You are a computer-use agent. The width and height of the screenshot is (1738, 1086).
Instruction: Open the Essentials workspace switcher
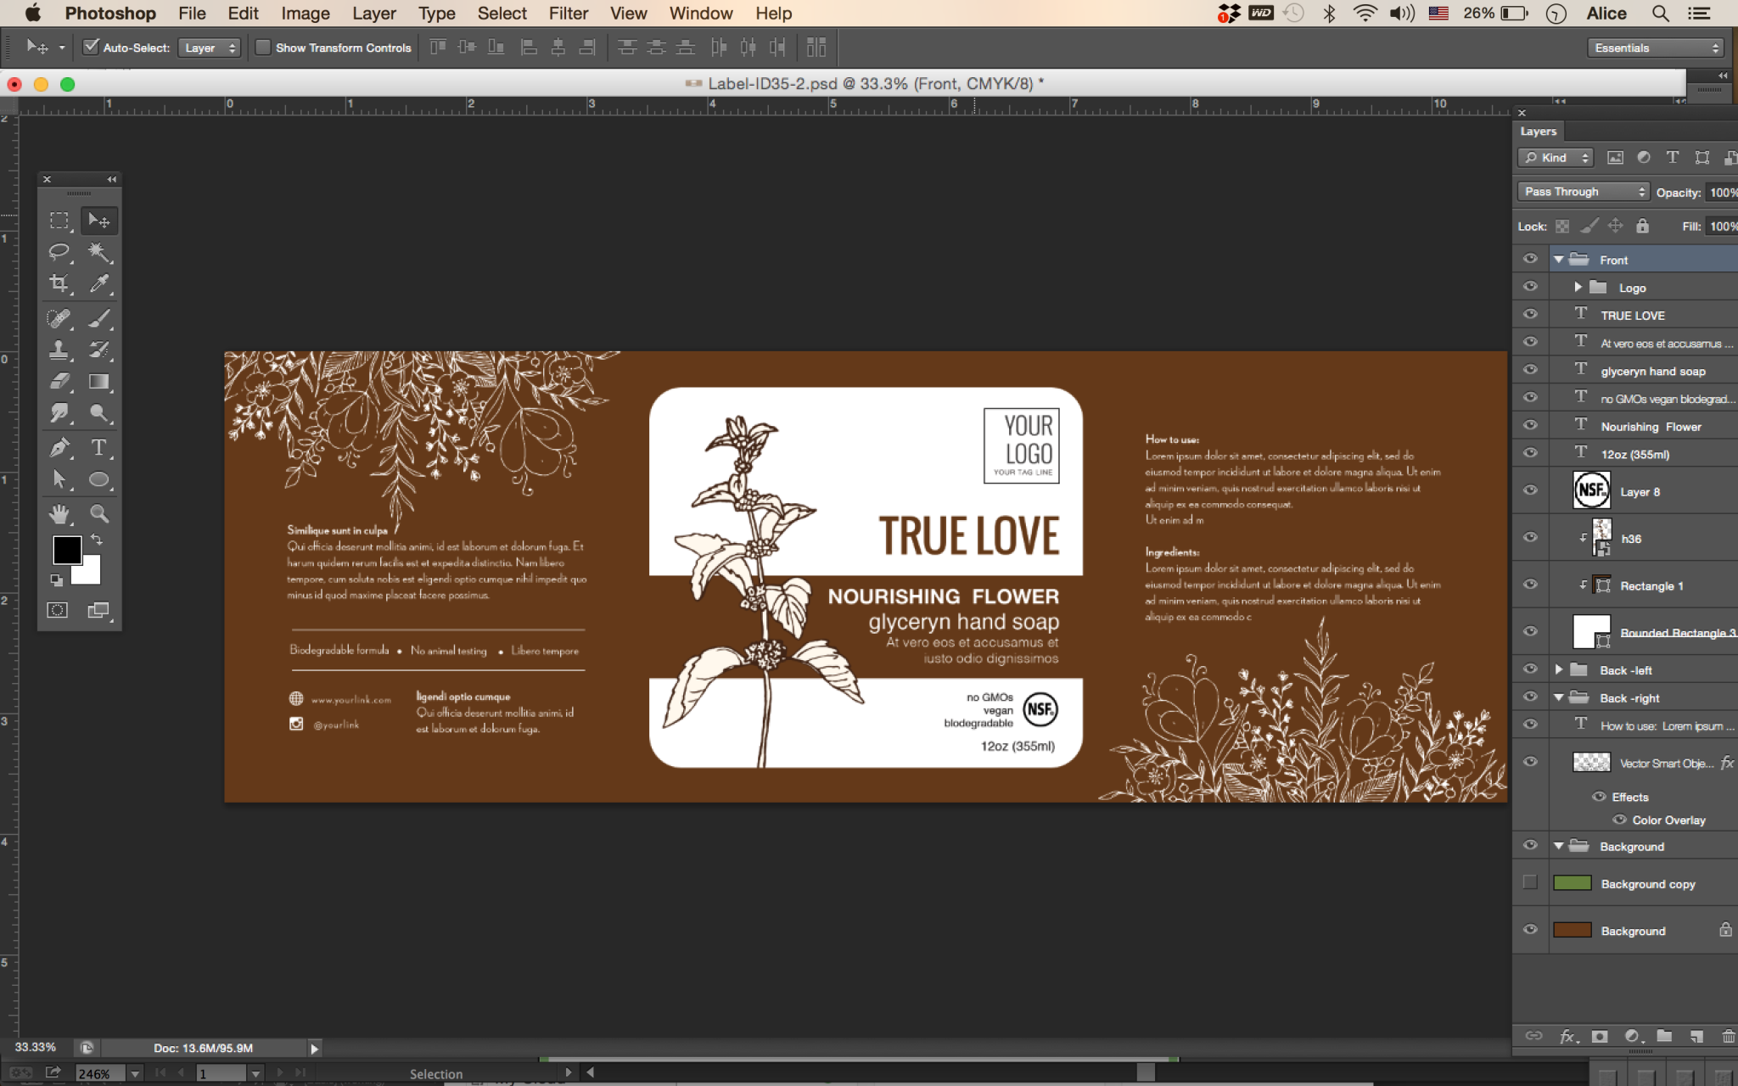[1656, 48]
